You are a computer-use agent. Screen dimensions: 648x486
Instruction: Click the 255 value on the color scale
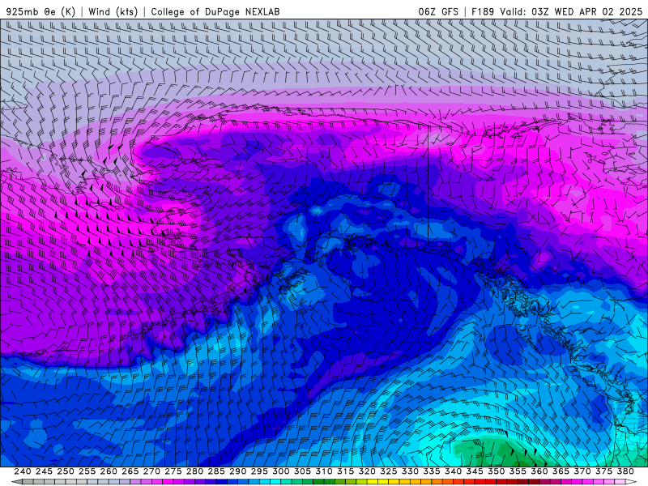[x=87, y=471]
